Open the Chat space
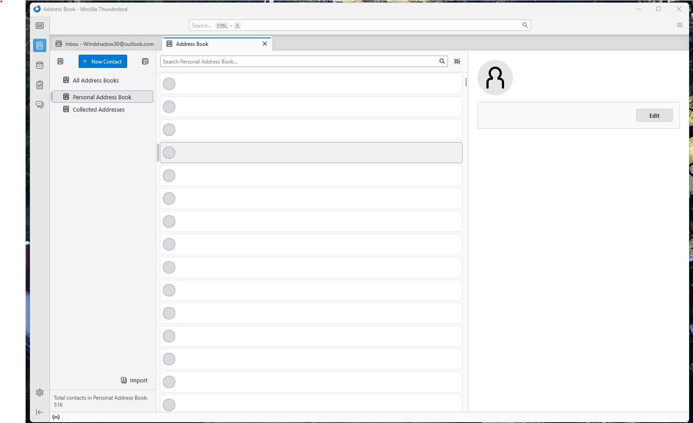Viewport: 693px width, 423px height. click(40, 105)
